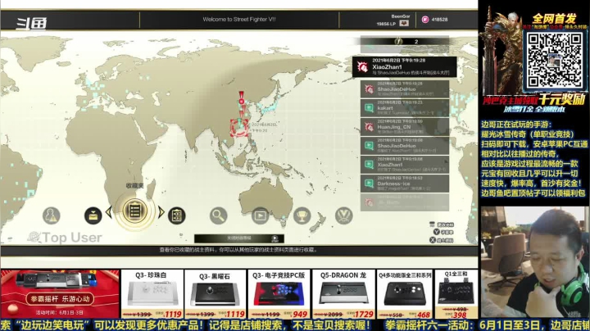Image resolution: width=590 pixels, height=331 pixels.
Task: Click the streamer webcam feed
Action: point(534,262)
